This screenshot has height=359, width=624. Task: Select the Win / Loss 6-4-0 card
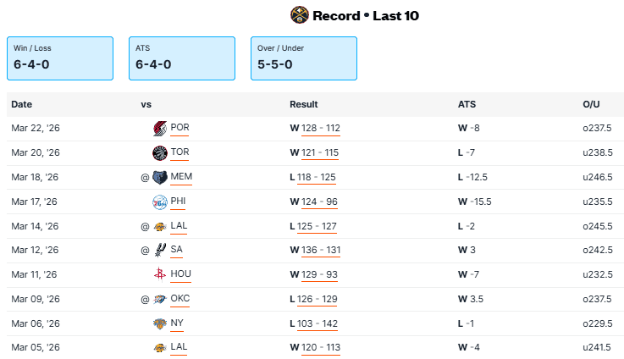(x=60, y=58)
